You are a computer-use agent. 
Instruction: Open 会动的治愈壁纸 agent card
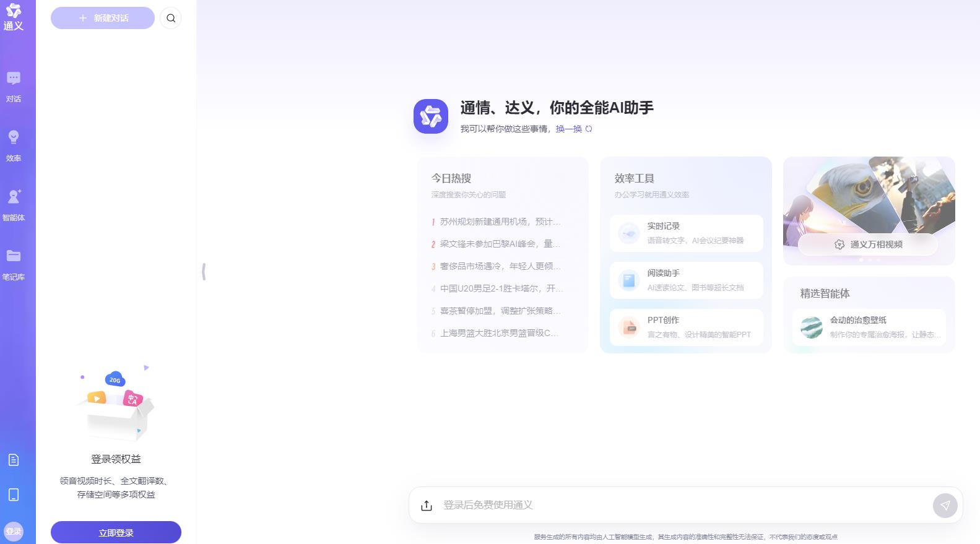click(x=869, y=327)
